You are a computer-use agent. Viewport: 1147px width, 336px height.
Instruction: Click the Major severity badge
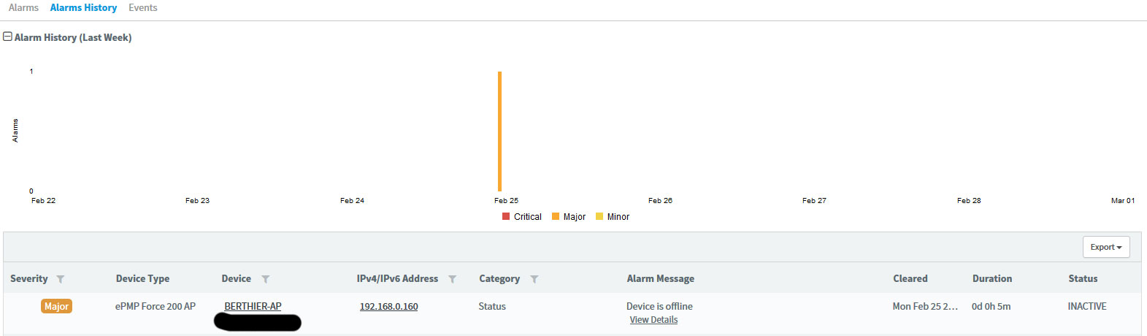coord(56,306)
